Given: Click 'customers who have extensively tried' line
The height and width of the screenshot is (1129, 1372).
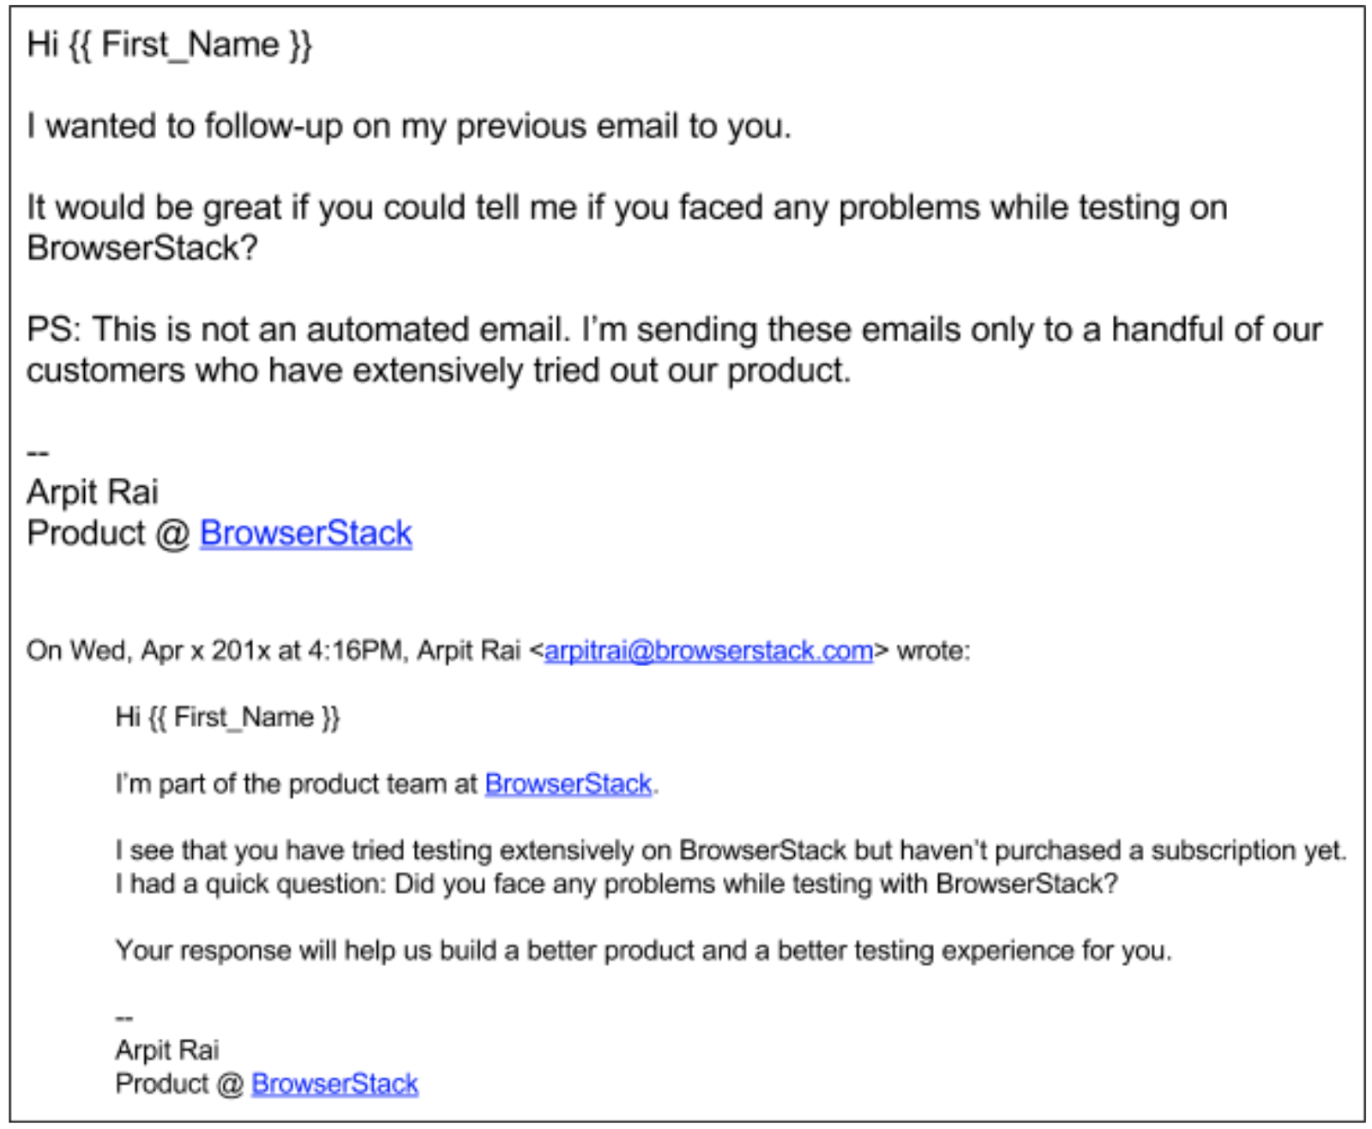Looking at the screenshot, I should [x=437, y=370].
